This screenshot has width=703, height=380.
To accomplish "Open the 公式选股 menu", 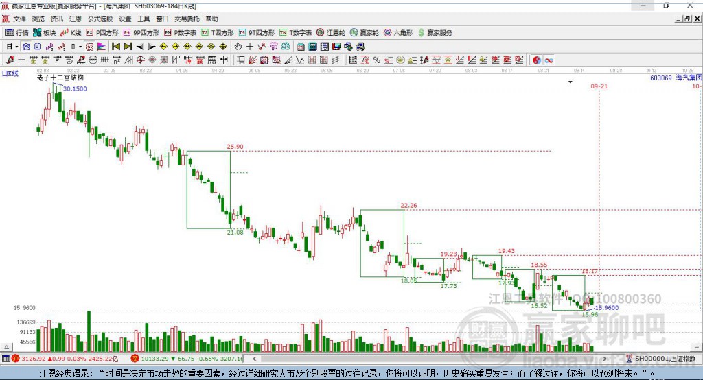I will point(100,19).
